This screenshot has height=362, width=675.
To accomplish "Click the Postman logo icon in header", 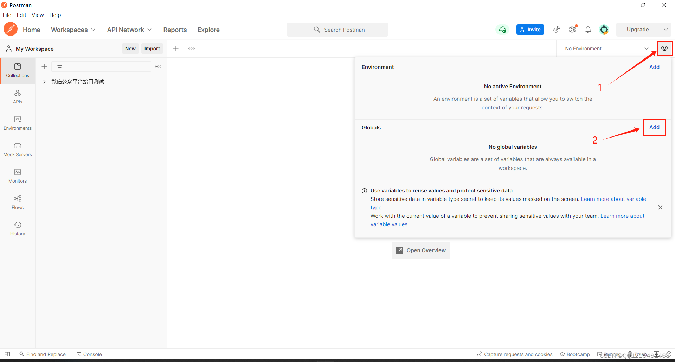I will [x=11, y=29].
